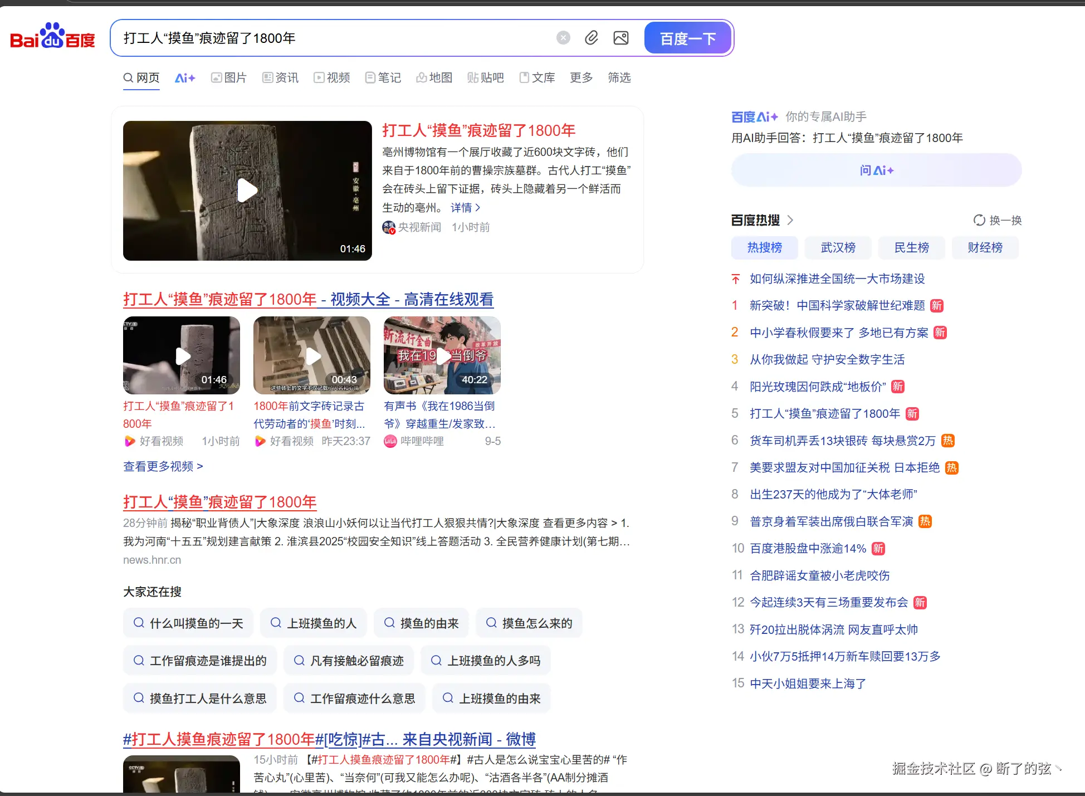Click the 央视新闻 avatar icon
1085x796 pixels.
388,228
